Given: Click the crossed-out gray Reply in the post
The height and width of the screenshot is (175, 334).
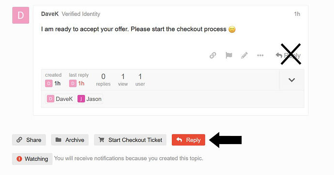Looking at the screenshot, I should pos(288,55).
